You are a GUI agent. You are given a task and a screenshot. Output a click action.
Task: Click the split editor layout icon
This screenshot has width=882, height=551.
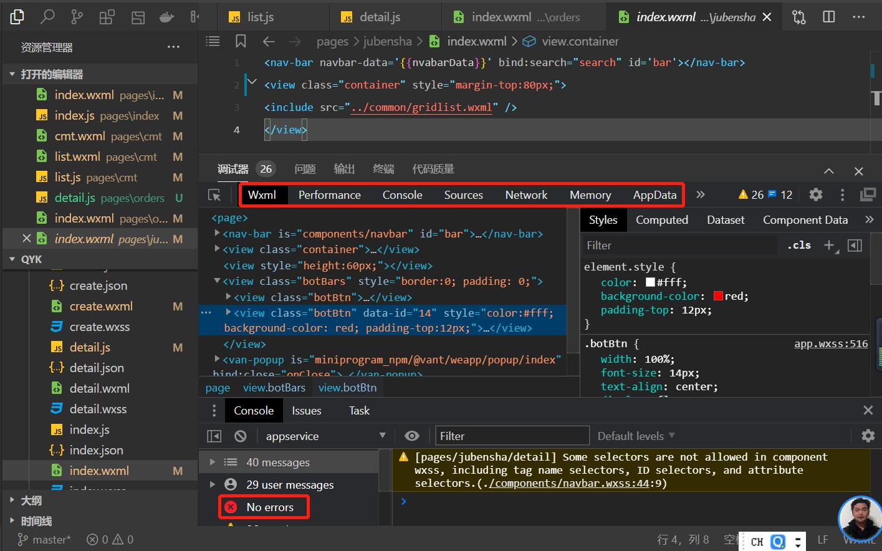pyautogui.click(x=828, y=17)
